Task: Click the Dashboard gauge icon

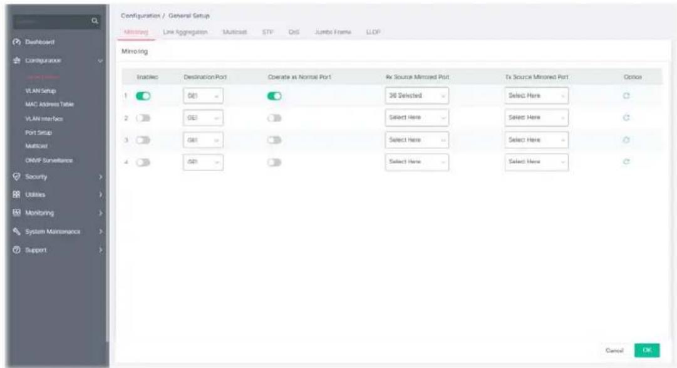Action: pyautogui.click(x=16, y=42)
